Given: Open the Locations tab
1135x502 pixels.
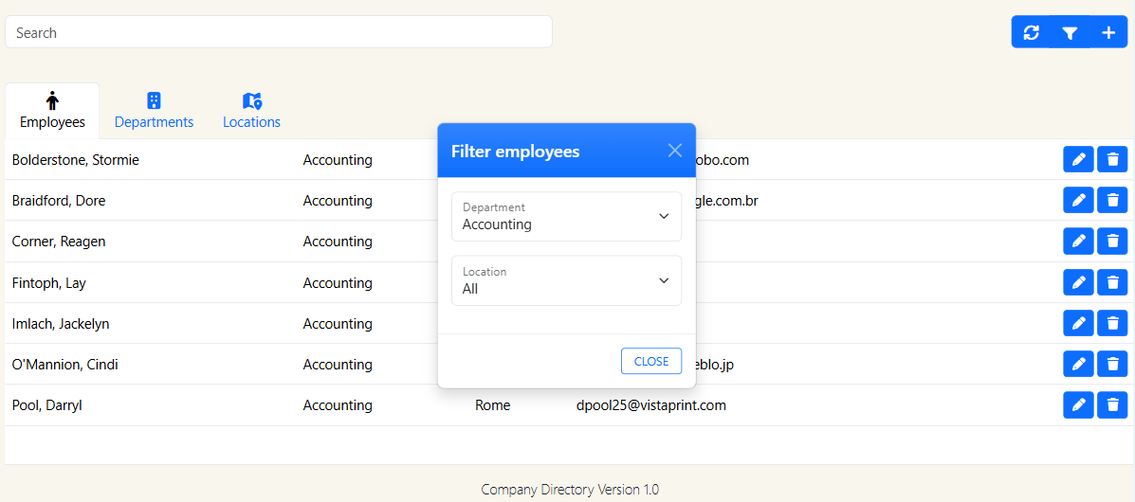Looking at the screenshot, I should coord(251,111).
